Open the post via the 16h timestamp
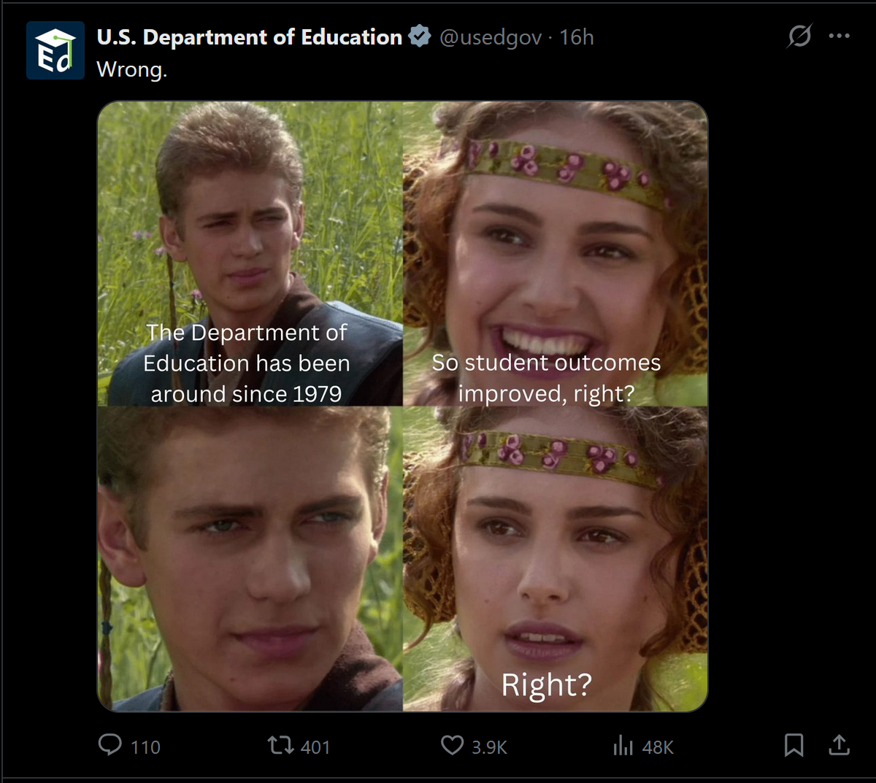 pos(577,37)
